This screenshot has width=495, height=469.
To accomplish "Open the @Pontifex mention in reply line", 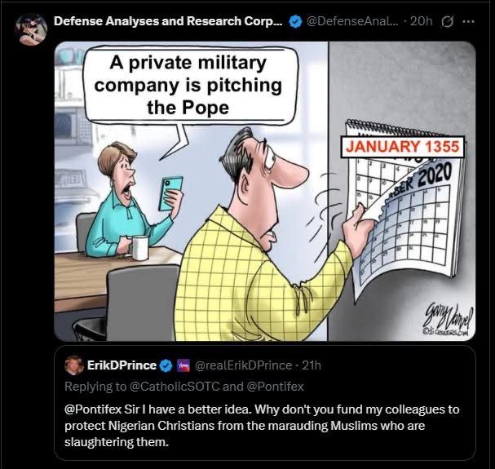I will tap(275, 387).
